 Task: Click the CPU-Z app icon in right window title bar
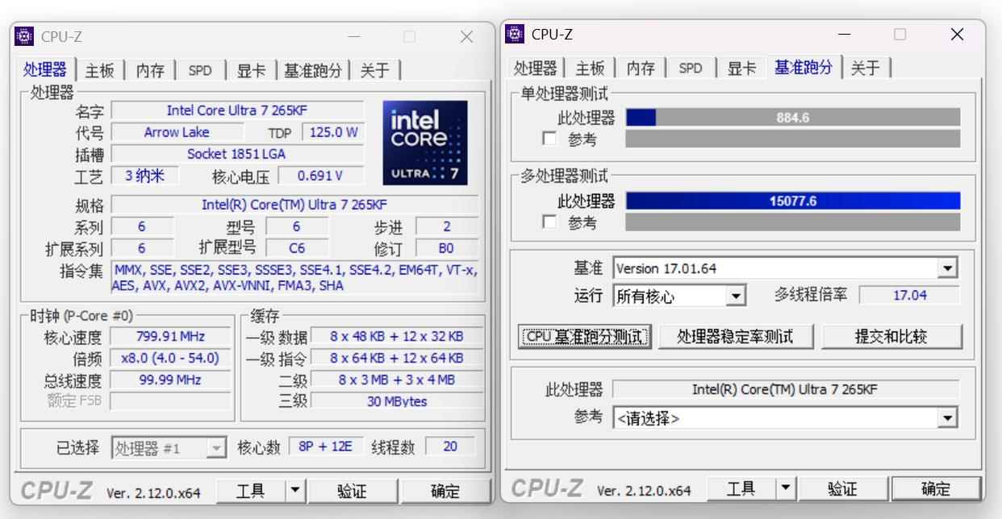coord(515,34)
